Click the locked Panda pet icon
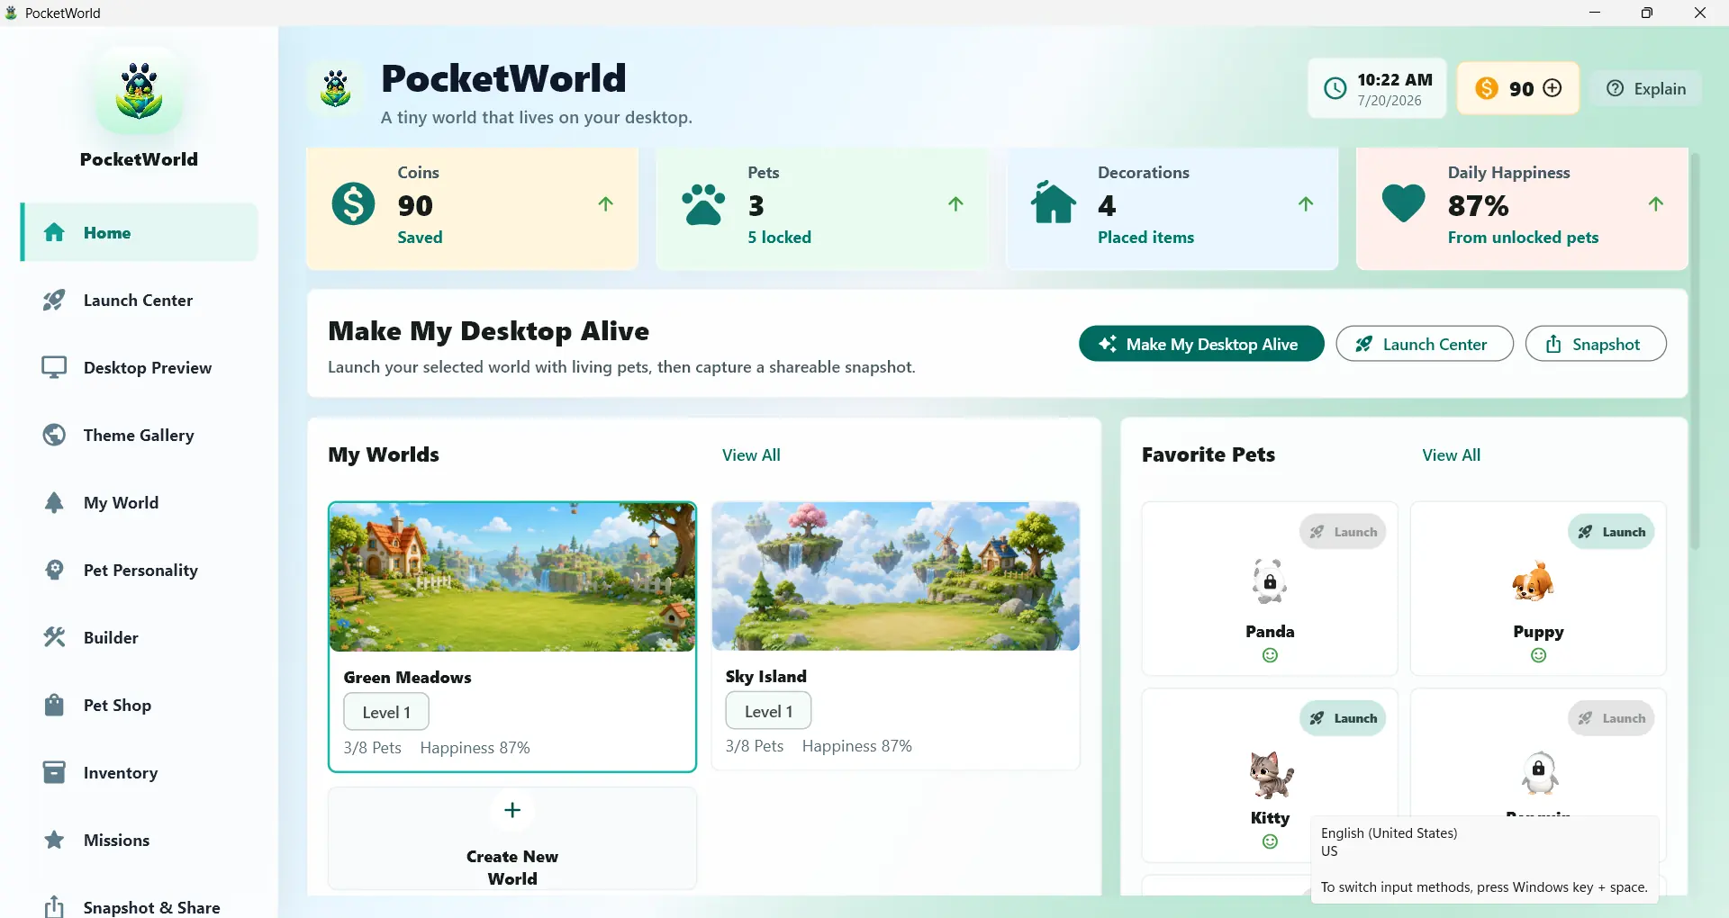This screenshot has height=918, width=1729. point(1270,582)
